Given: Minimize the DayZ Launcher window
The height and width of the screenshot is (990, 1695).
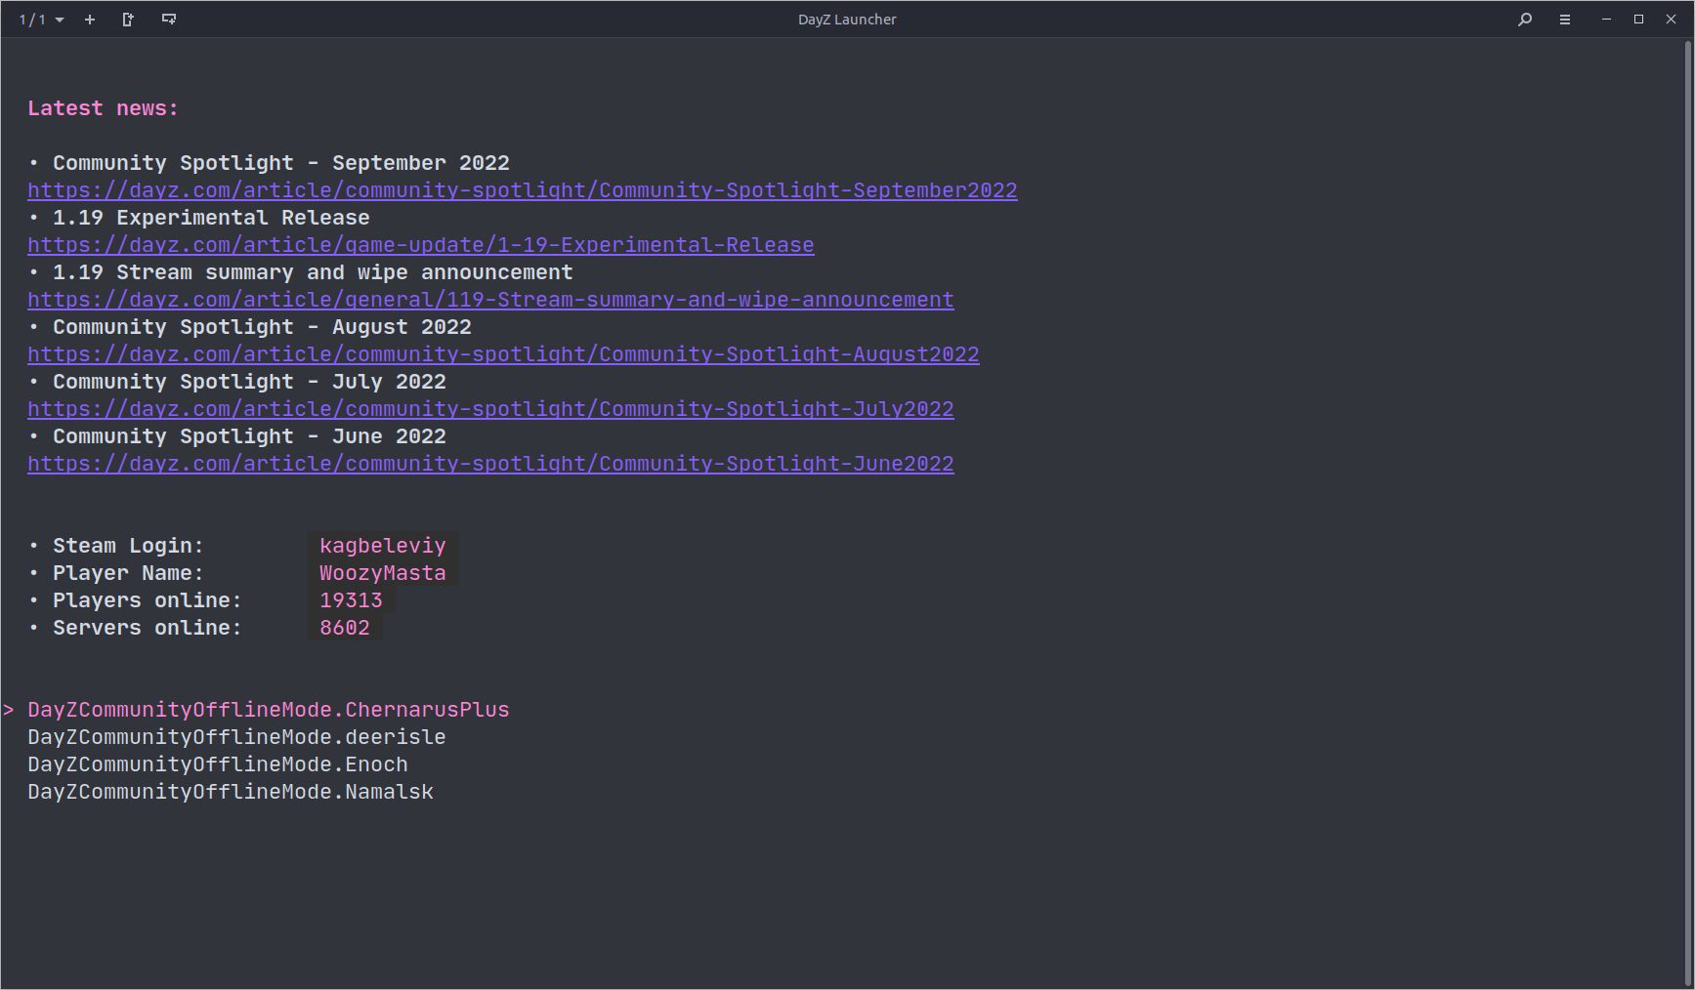Looking at the screenshot, I should click(1606, 20).
